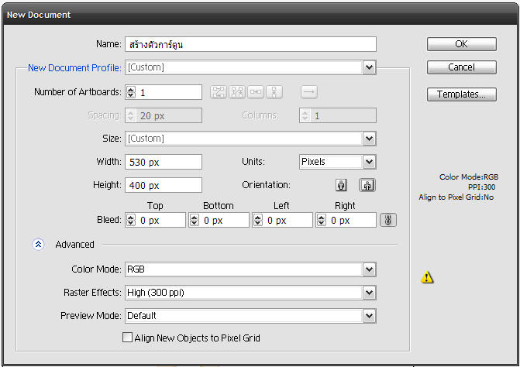Screen dimensions: 520x367
Task: Click the OK button
Action: pos(461,44)
